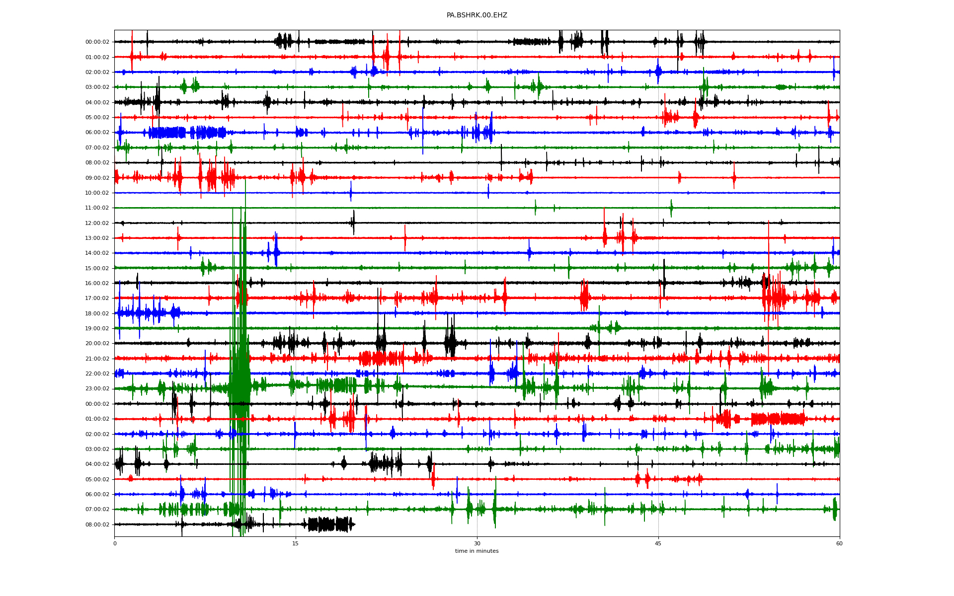The width and height of the screenshot is (954, 596).
Task: Click the 16:00:02 row time label
Action: pyautogui.click(x=97, y=283)
